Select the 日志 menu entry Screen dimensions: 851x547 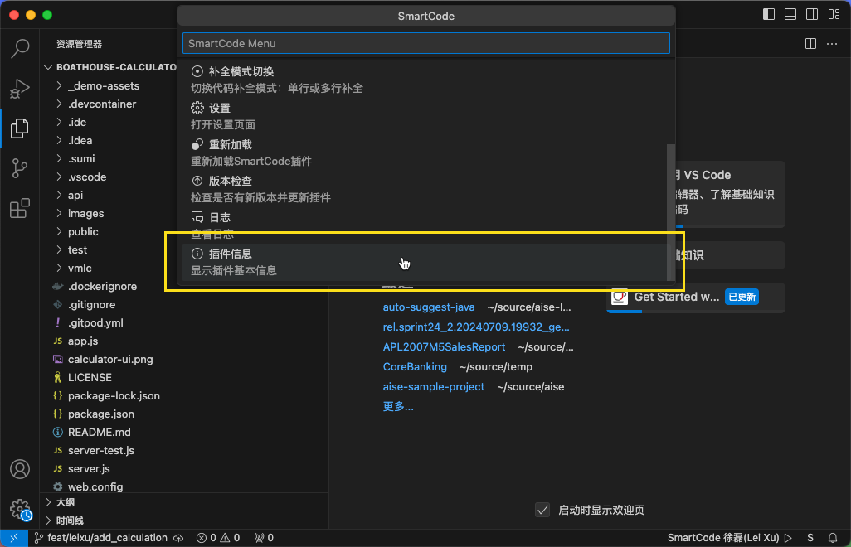click(425, 225)
